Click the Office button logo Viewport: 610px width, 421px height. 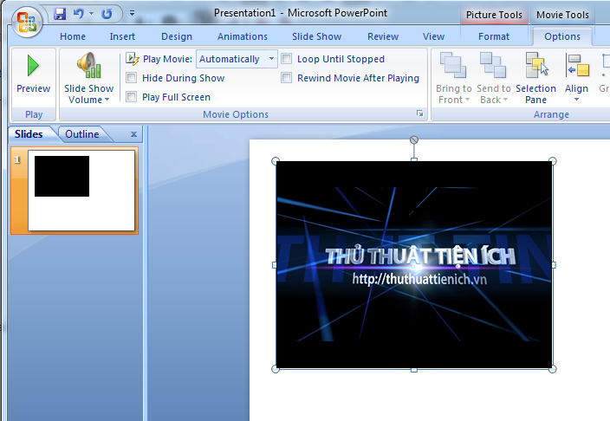[26, 20]
